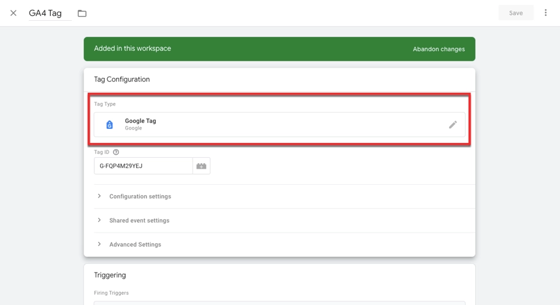Click the Advanced Settings label
Image resolution: width=560 pixels, height=305 pixels.
[135, 244]
